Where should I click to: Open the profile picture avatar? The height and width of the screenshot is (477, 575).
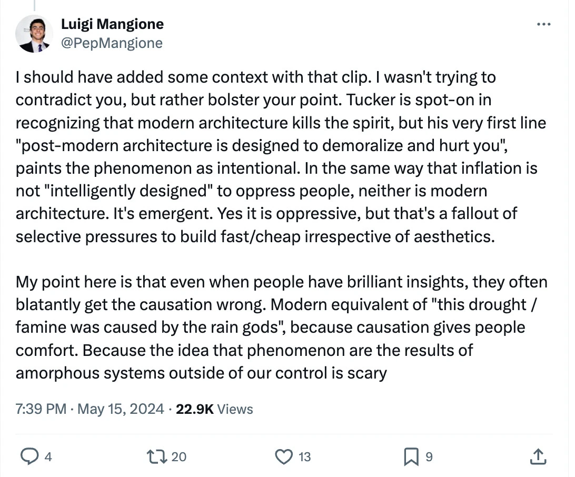coord(34,34)
